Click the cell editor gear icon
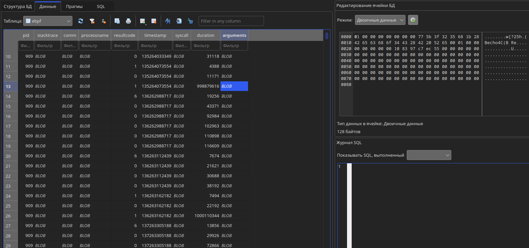Screen dimensions: 529x248 (x=413, y=20)
